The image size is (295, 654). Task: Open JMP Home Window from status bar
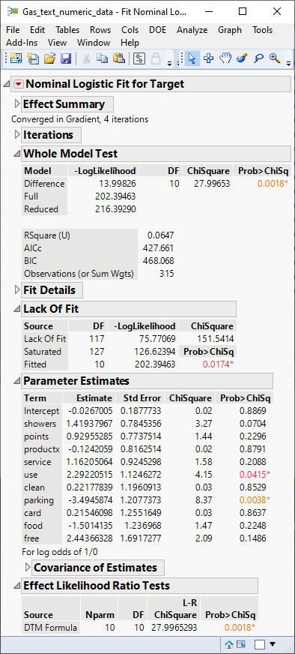coord(229,644)
